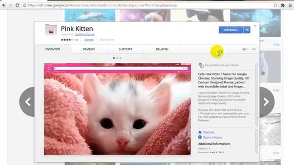
Task: Close the Pink Kitten detail dialog
Action: (x=255, y=26)
